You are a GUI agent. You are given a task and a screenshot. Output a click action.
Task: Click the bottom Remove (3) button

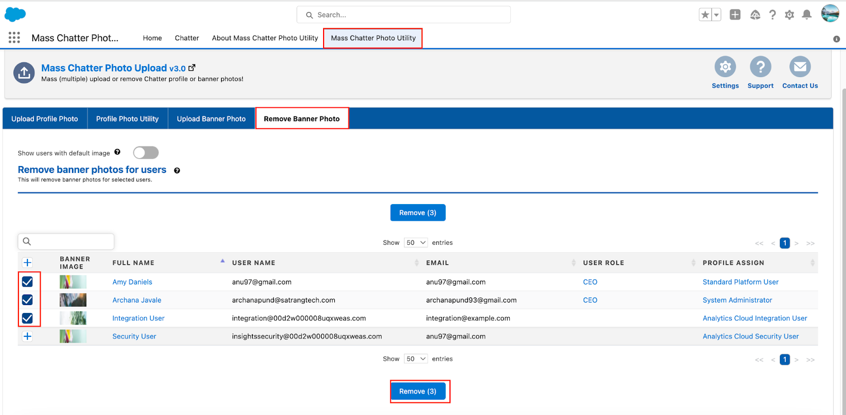click(x=418, y=391)
